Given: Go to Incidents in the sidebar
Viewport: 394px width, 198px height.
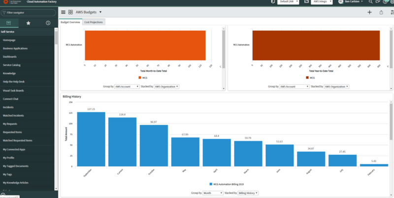Looking at the screenshot, I should pyautogui.click(x=9, y=107).
